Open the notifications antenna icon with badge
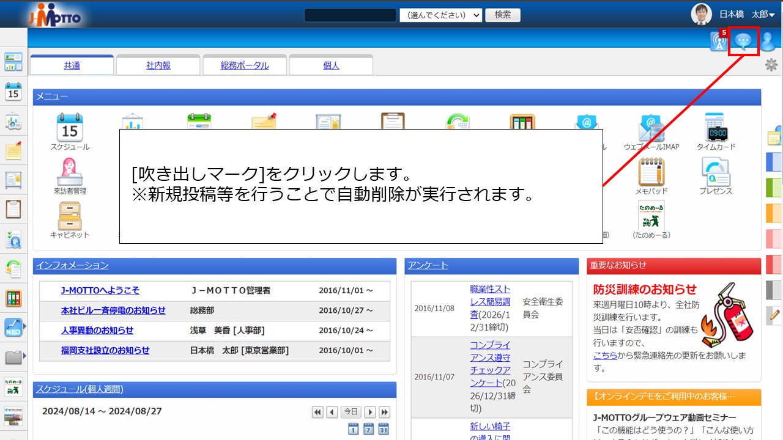The height and width of the screenshot is (440, 783). coord(719,42)
